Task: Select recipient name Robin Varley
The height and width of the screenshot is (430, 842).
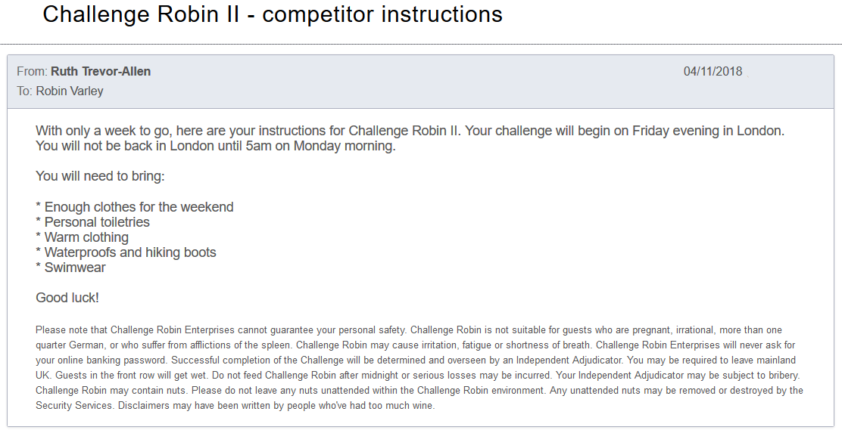Action: (x=70, y=91)
